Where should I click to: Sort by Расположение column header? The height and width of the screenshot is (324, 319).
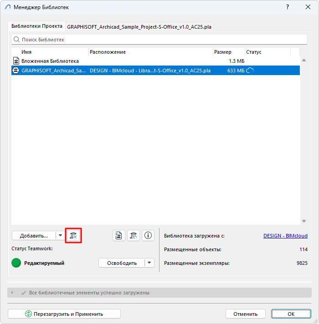point(151,52)
